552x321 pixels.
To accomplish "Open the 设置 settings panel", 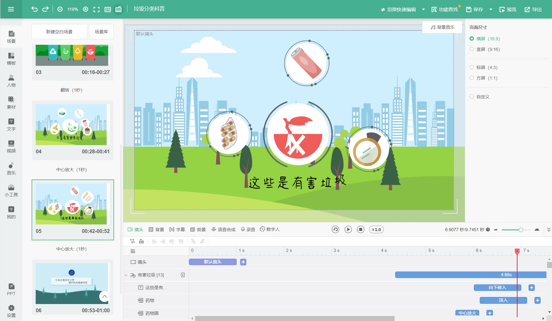I will coord(11,311).
